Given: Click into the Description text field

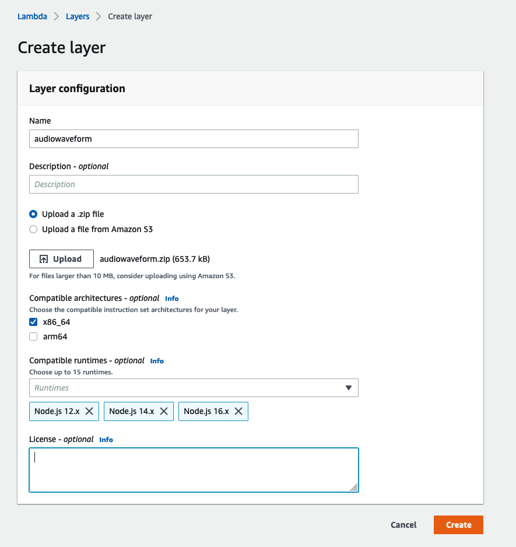Looking at the screenshot, I should [x=194, y=184].
